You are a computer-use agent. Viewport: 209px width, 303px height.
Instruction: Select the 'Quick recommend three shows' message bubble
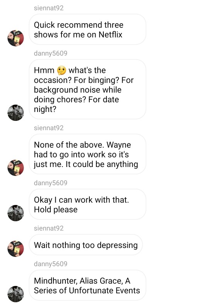click(x=87, y=29)
